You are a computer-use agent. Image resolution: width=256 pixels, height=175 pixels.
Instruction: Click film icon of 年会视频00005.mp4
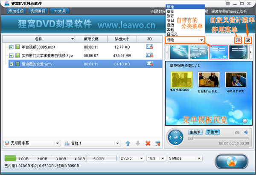click(17, 47)
